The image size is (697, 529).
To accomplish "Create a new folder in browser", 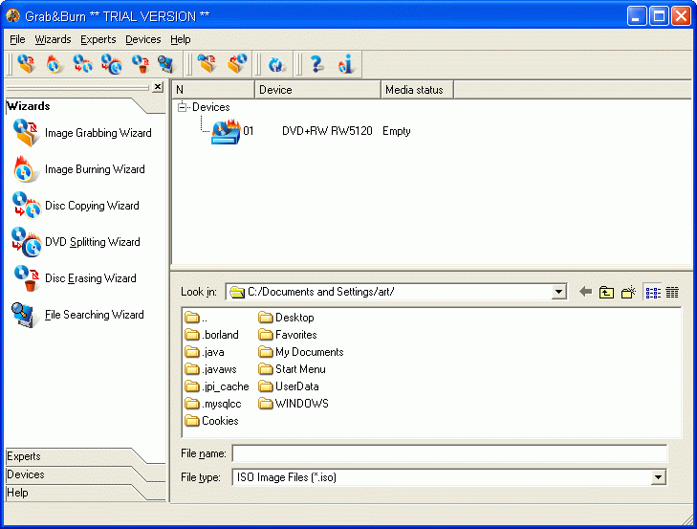I will tap(628, 292).
